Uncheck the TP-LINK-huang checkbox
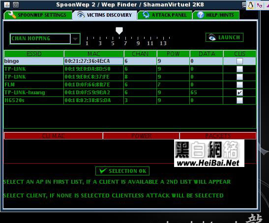Viewport: 269px width, 223px height. pyautogui.click(x=239, y=92)
